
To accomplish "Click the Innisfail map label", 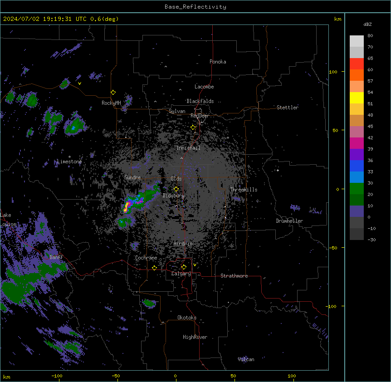I will (x=188, y=148).
